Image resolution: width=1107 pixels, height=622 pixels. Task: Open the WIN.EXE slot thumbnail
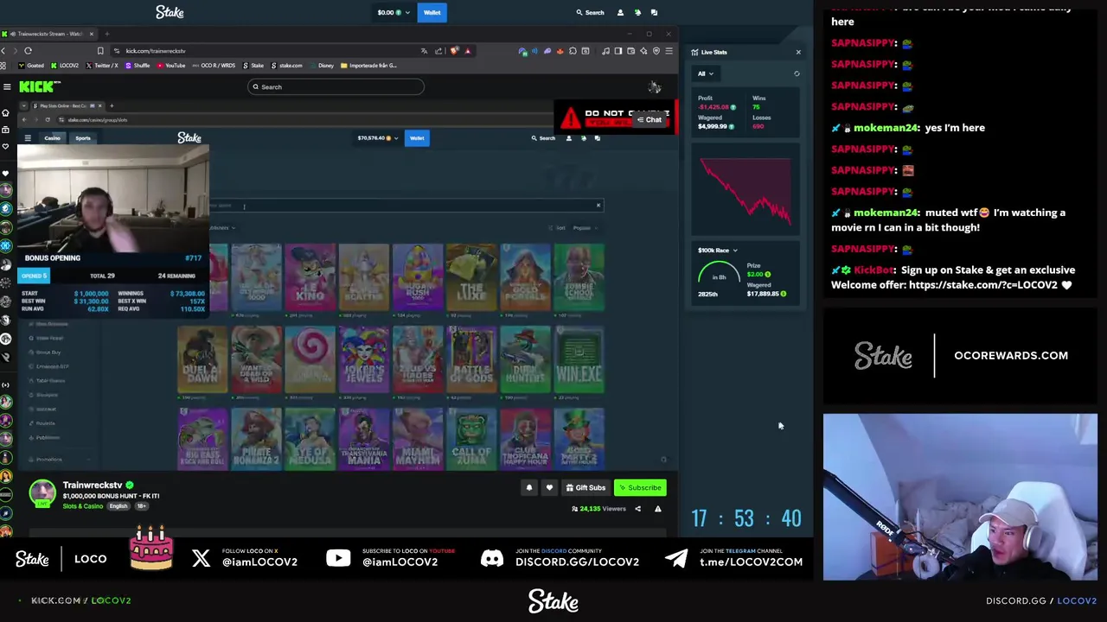579,359
